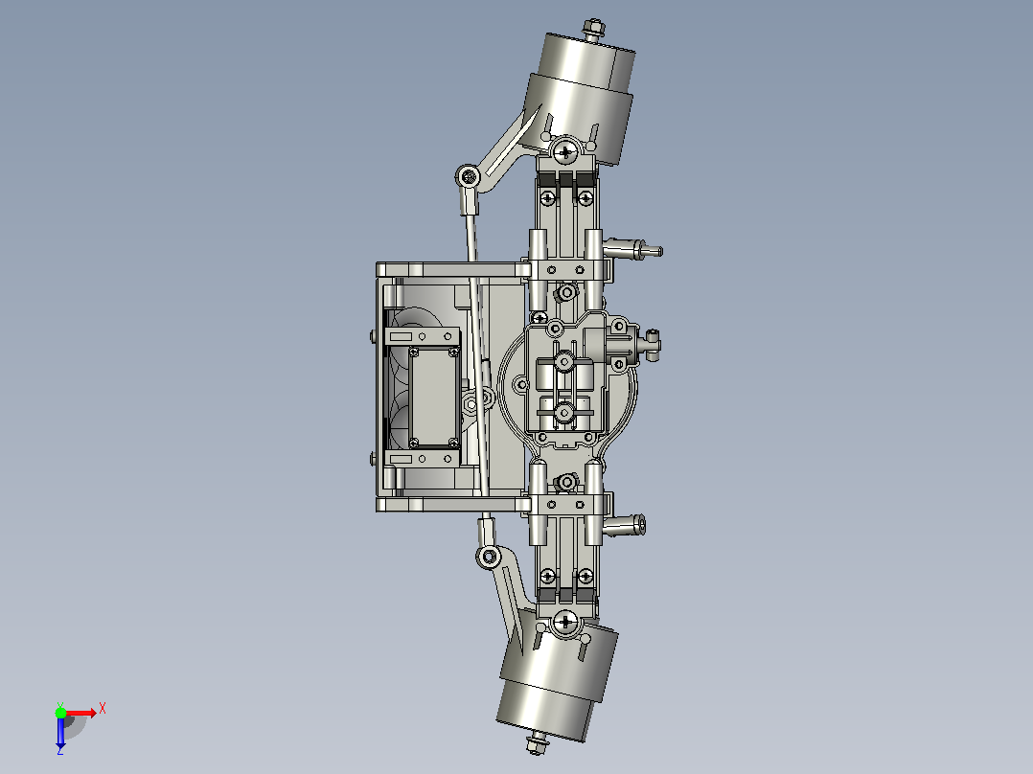Pick the lower rod-end ball joint
The height and width of the screenshot is (774, 1033).
(488, 558)
